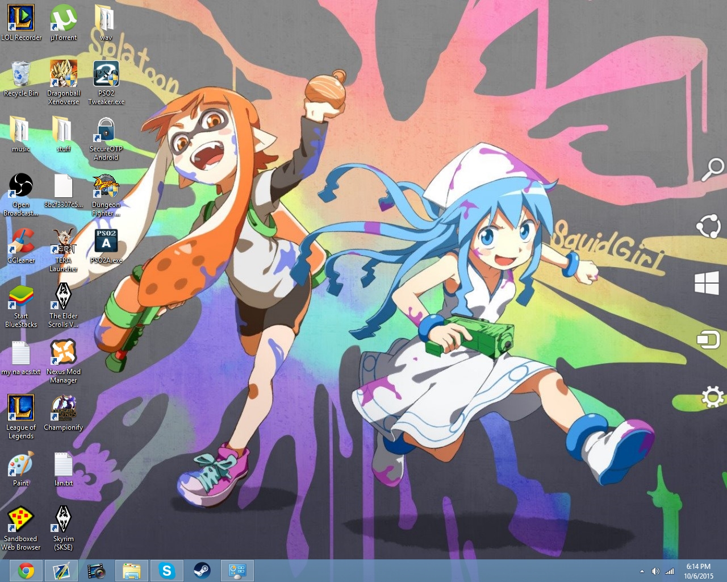Select the Open Broadcaster shortcut icon
The image size is (727, 582).
21,194
